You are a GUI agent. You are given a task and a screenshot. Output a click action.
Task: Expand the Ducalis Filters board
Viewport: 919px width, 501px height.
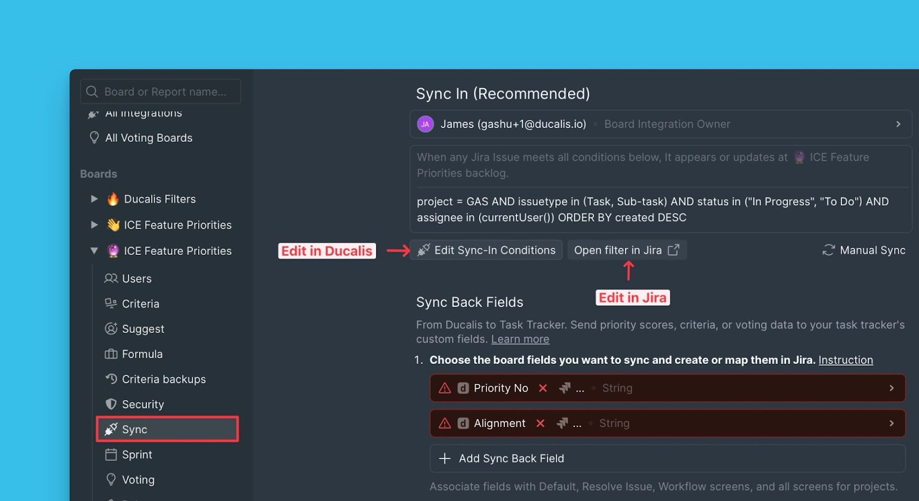94,199
